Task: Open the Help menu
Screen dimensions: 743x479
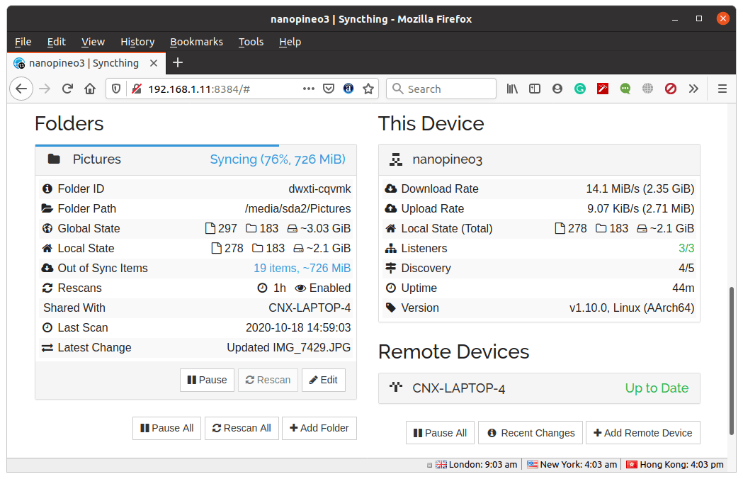Action: pyautogui.click(x=290, y=42)
